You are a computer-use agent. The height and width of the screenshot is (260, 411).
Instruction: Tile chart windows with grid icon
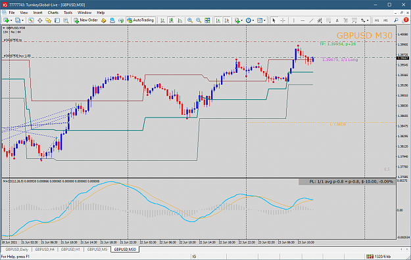coord(207,20)
